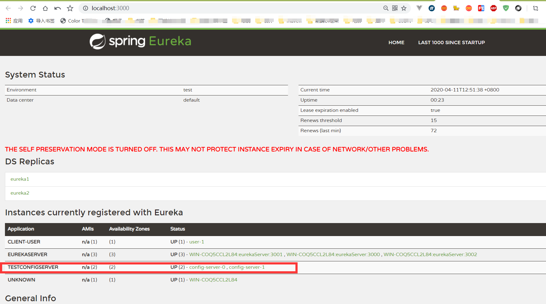Image resolution: width=546 pixels, height=304 pixels.
Task: Select the Environment value test
Action: (x=188, y=90)
